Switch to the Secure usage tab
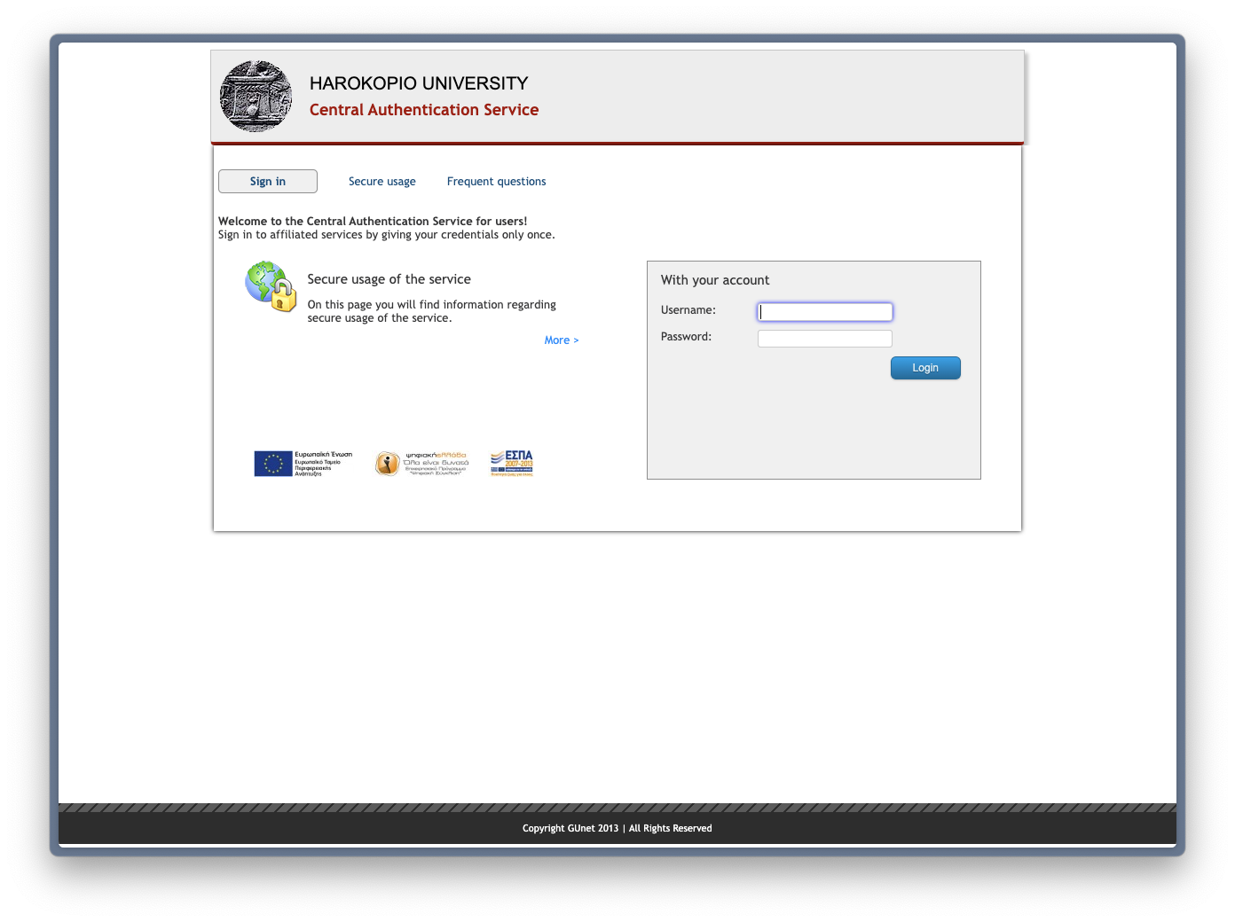Viewport: 1235px width, 922px height. point(382,182)
